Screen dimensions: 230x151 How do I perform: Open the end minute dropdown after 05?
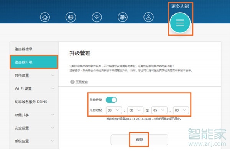(x=181, y=110)
